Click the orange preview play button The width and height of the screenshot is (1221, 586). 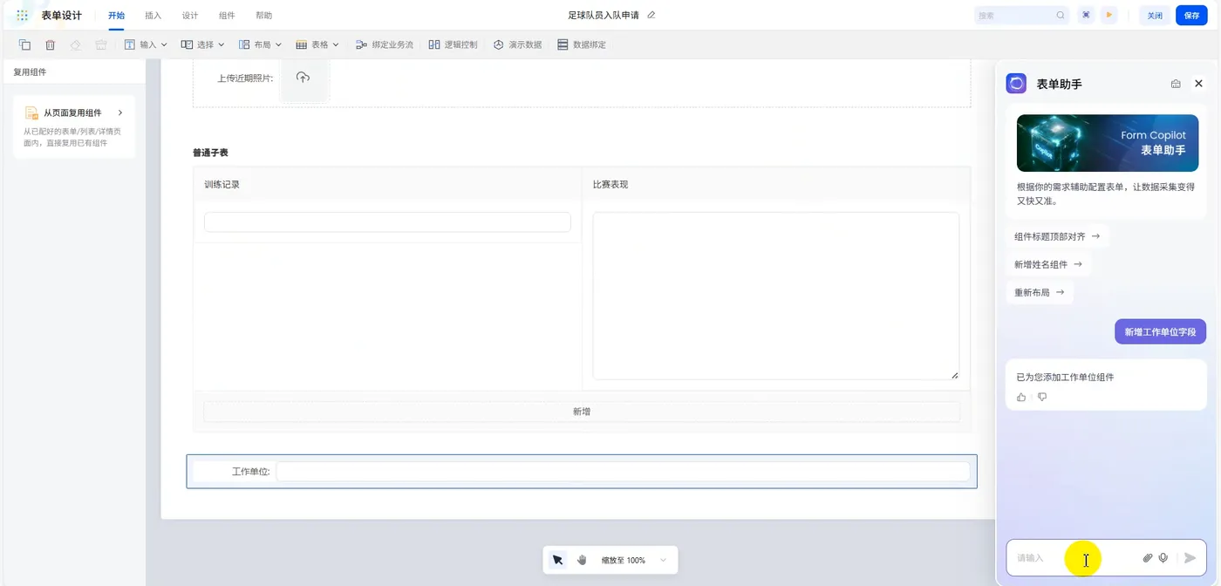click(x=1108, y=15)
